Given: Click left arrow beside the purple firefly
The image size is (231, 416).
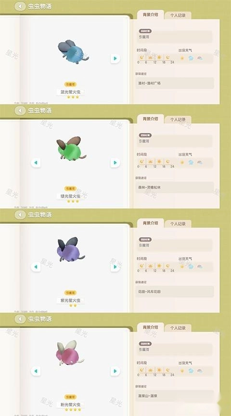Looking at the screenshot, I should (36, 267).
